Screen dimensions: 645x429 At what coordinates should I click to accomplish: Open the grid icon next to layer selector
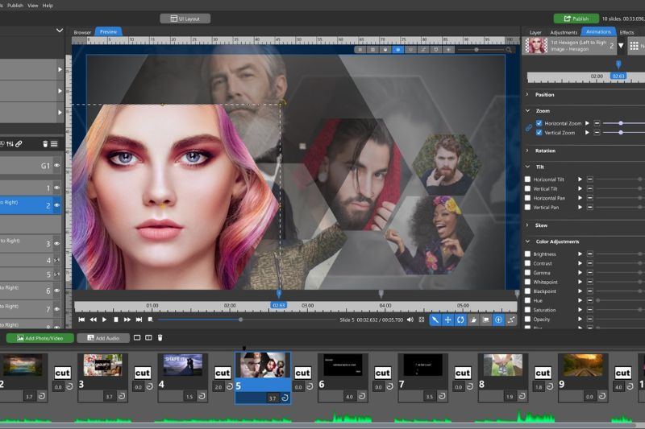coord(634,46)
